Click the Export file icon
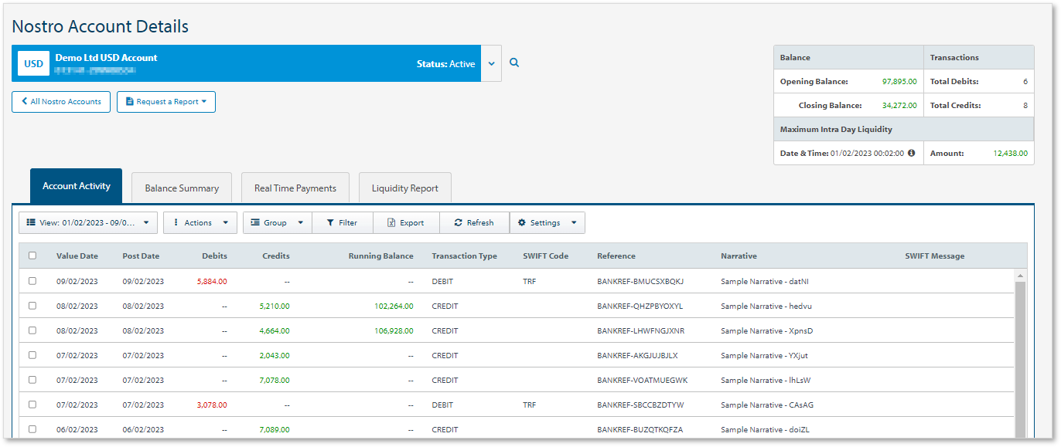 (391, 222)
